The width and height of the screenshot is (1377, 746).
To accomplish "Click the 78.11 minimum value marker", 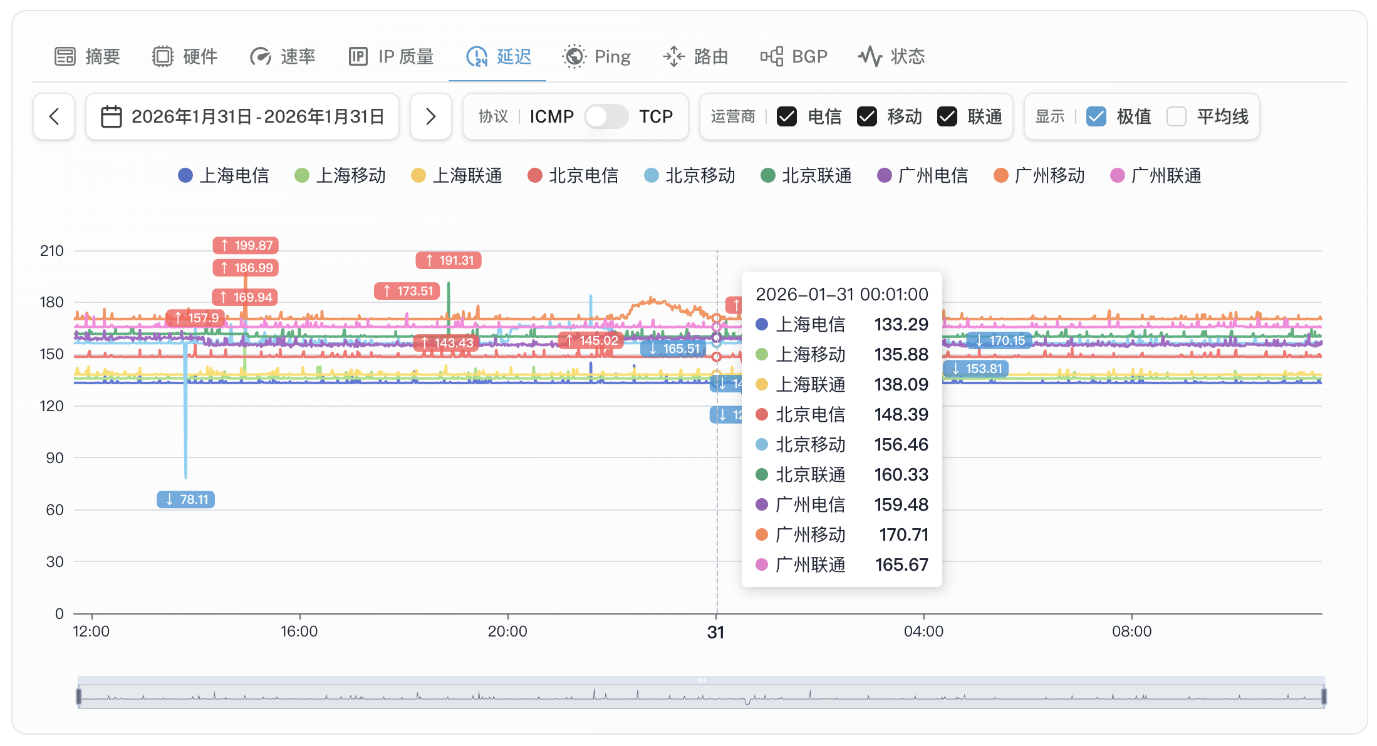I will coord(186,499).
